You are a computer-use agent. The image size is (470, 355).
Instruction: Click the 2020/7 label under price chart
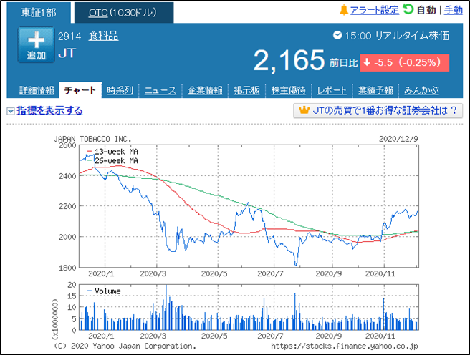[x=270, y=273]
